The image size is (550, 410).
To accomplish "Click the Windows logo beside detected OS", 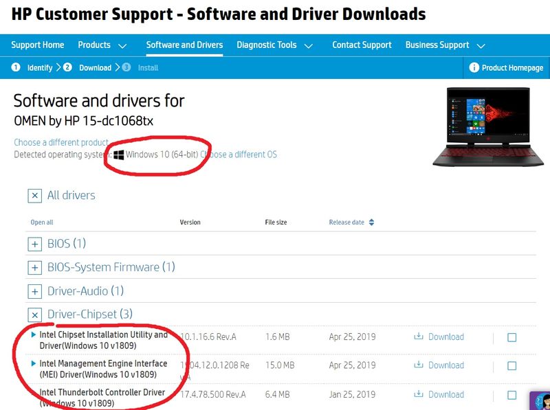I will (x=119, y=155).
